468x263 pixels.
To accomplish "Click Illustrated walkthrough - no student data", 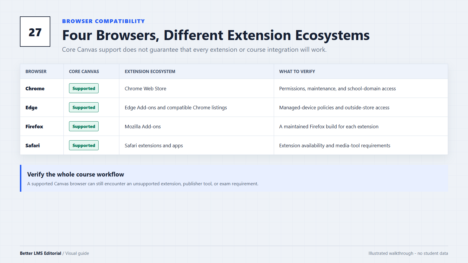I will coord(408,253).
